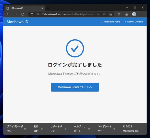Go back to the previous page
Screen dimensions: 150x138
tap(8, 14)
